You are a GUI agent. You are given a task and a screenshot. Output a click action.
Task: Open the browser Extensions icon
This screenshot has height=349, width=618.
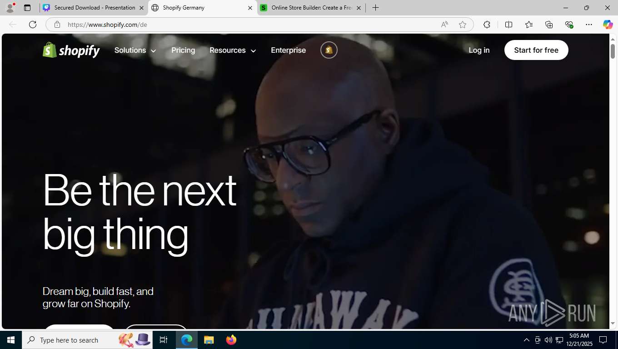coord(487,25)
